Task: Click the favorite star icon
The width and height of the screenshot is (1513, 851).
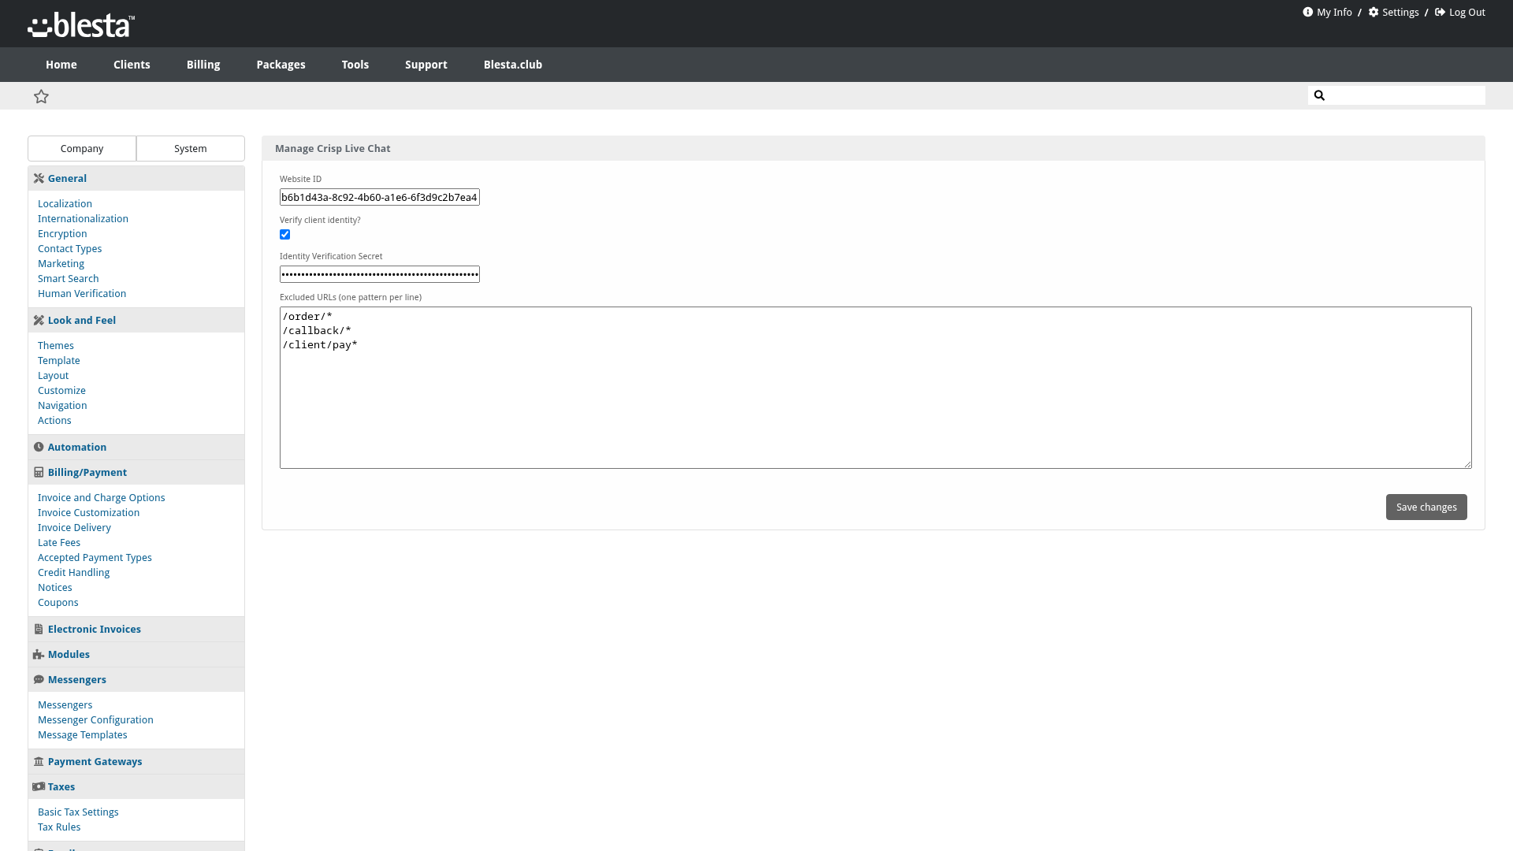Action: [42, 96]
